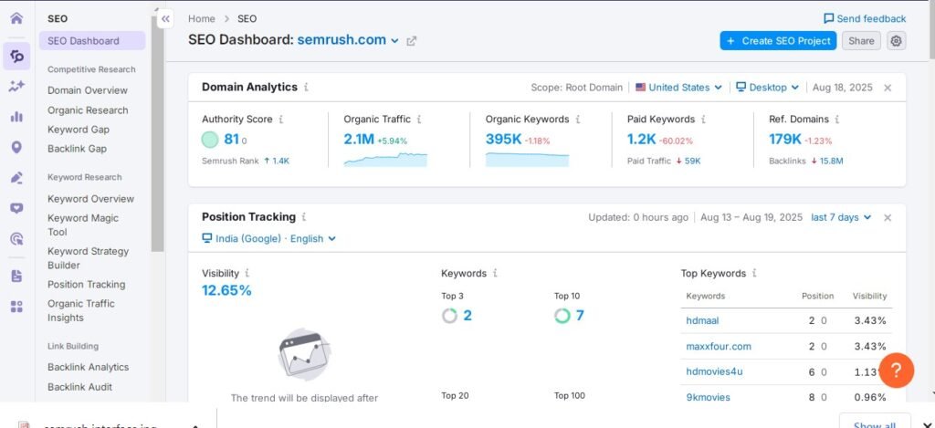Show info icon next to Ref. Domains

pyautogui.click(x=838, y=120)
